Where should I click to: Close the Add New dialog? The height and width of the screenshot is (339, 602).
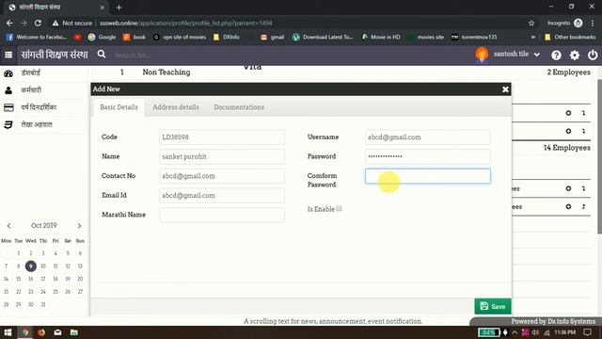click(505, 89)
